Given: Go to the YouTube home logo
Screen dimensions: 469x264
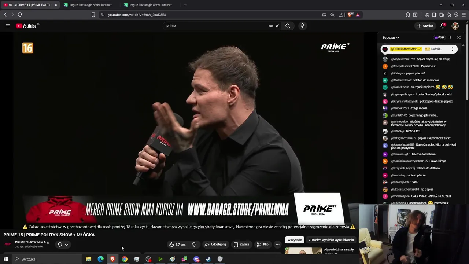Looking at the screenshot, I should 26,26.
